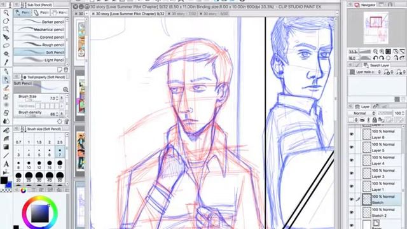
Task: Select the Darker pencil sub tool
Action: pyautogui.click(x=39, y=22)
